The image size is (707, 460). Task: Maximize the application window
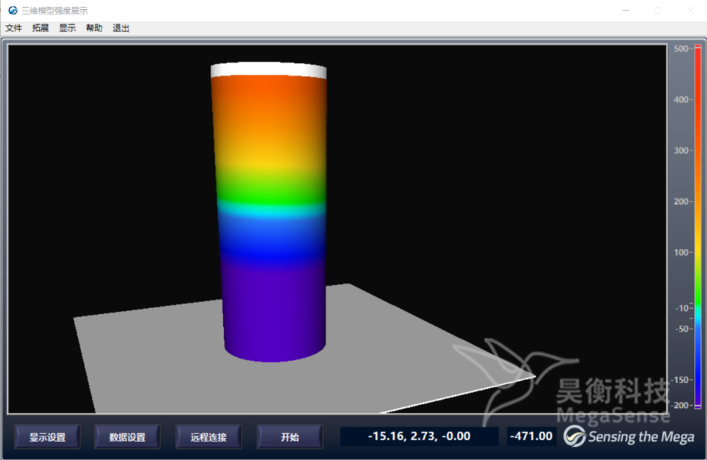click(658, 10)
